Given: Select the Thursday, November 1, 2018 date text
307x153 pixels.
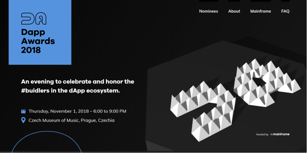Looking at the screenshot, I should tap(78, 111).
